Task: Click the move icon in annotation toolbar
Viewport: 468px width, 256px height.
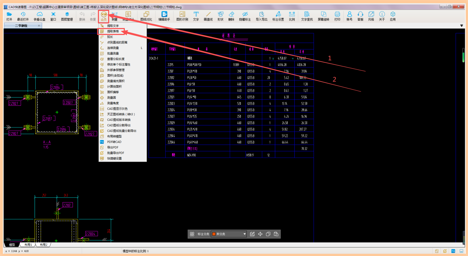Action: (260, 234)
